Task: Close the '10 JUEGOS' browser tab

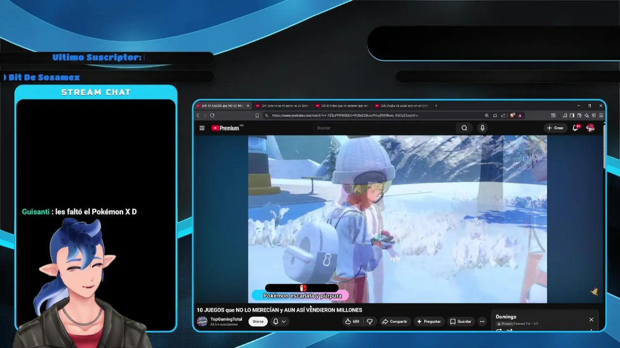Action: [248, 105]
